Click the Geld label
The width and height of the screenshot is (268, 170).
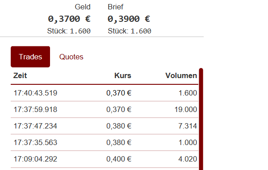(83, 7)
